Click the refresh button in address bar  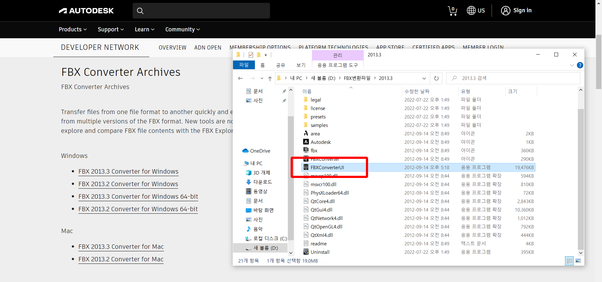tap(436, 78)
